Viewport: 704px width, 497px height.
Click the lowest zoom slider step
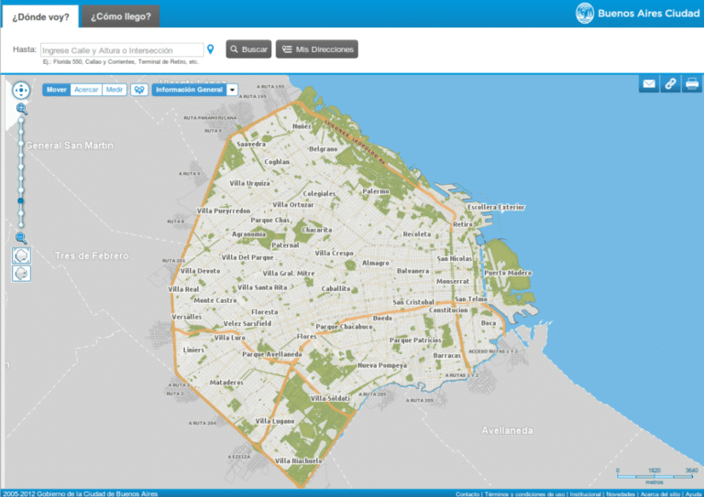(21, 225)
